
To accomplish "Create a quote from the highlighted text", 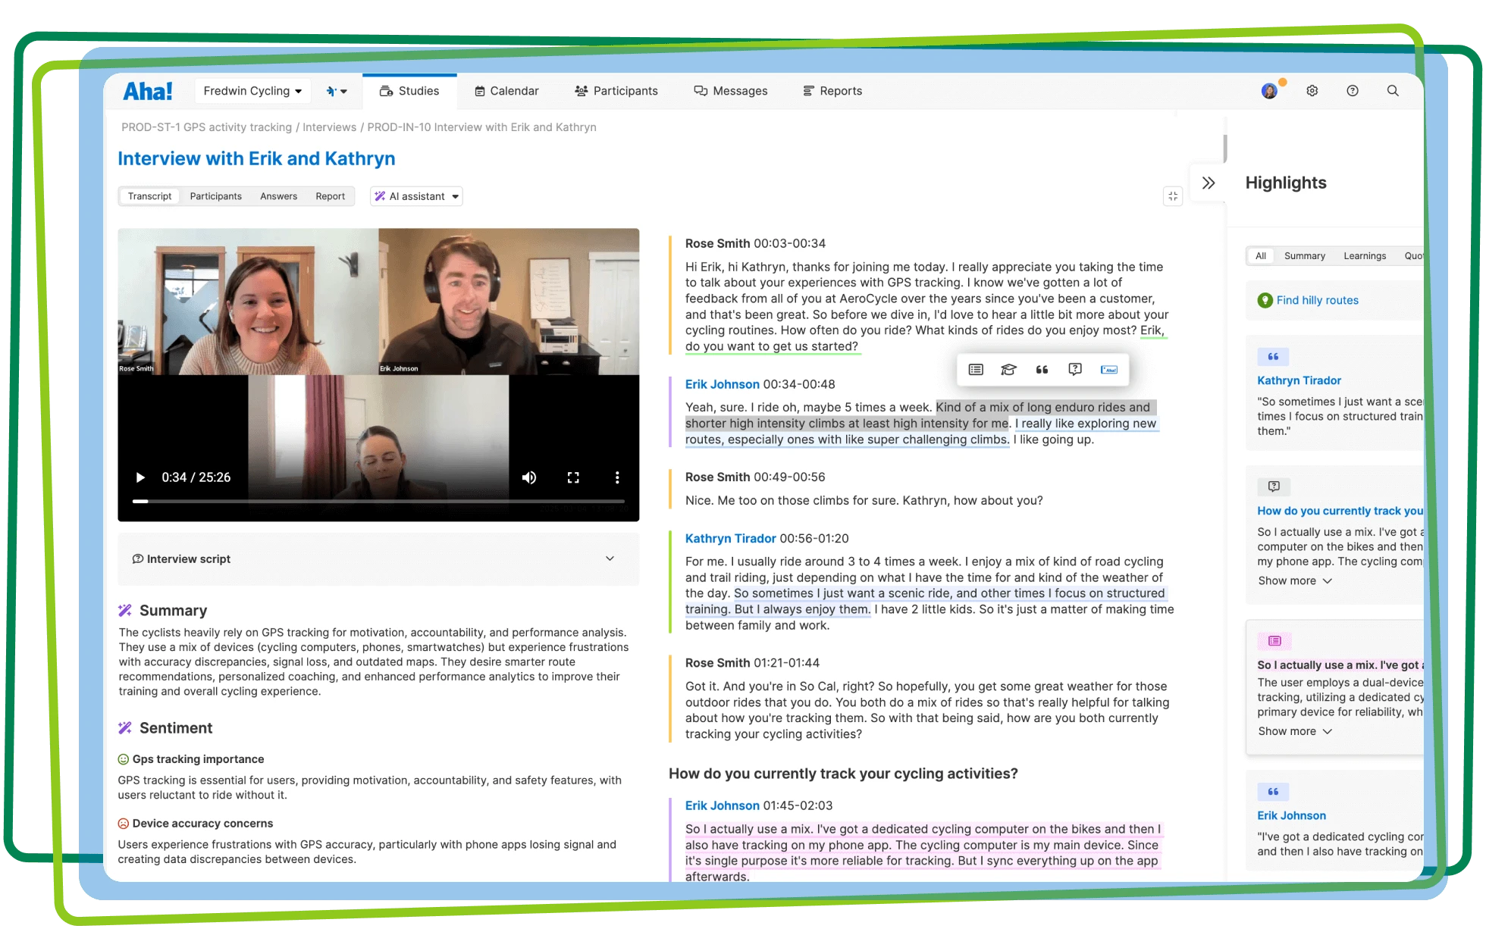I will 1042,370.
